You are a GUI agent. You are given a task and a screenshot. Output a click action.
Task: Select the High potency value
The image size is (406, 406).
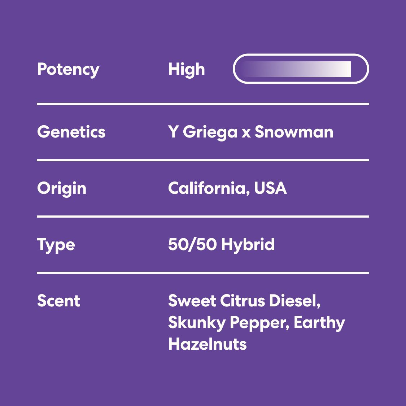(187, 69)
